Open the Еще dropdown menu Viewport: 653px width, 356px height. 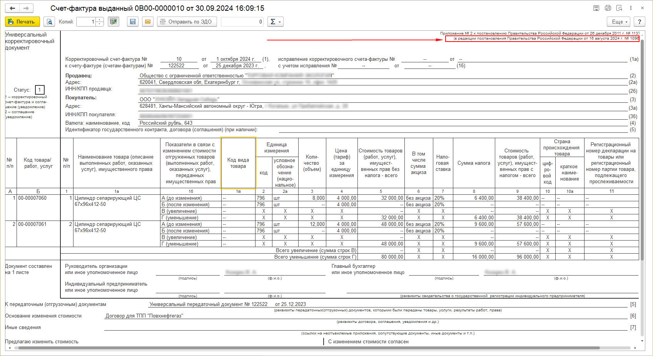(x=619, y=22)
